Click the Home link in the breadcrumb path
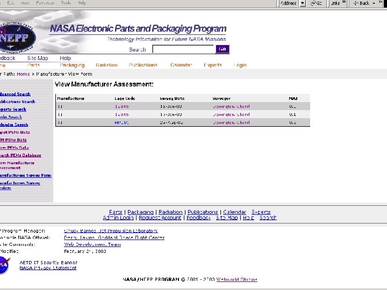Image resolution: width=387 pixels, height=290 pixels. pos(23,74)
